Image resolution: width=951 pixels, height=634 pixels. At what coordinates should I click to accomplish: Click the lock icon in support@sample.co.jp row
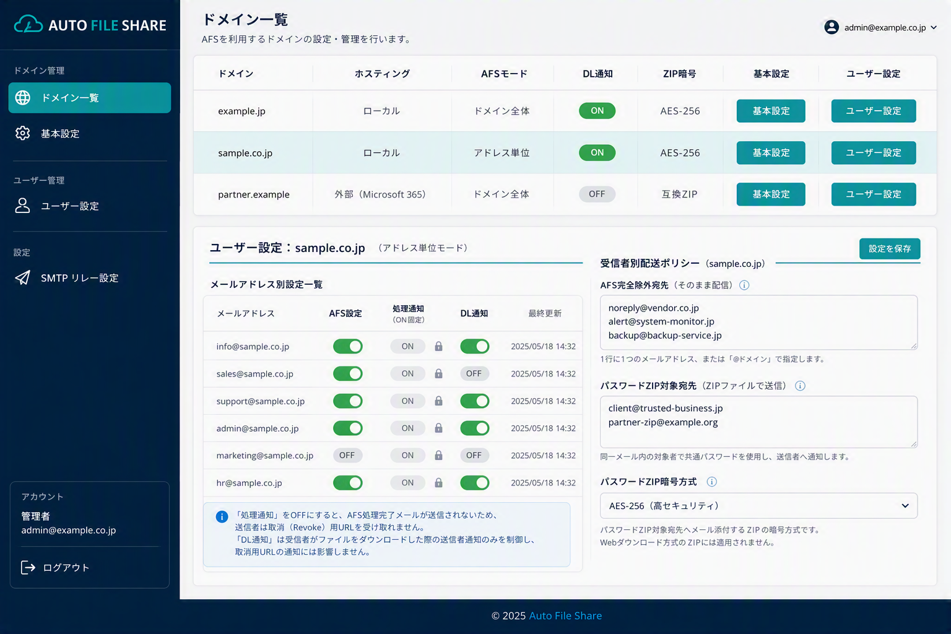tap(438, 401)
